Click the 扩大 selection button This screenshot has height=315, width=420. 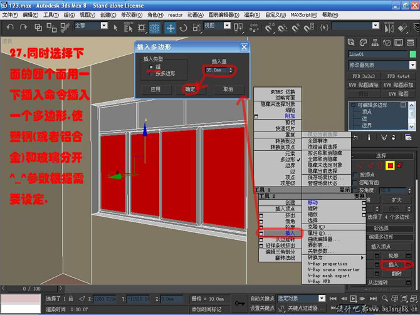(x=396, y=200)
